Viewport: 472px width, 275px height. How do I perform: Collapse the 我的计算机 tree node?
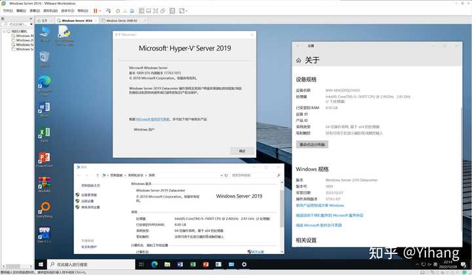coord(4,32)
